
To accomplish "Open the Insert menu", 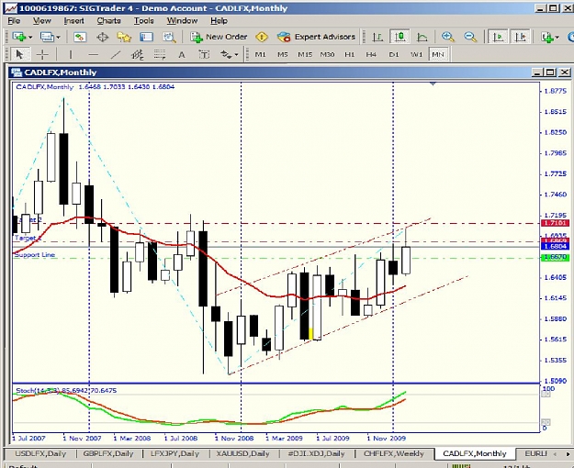I will point(73,21).
